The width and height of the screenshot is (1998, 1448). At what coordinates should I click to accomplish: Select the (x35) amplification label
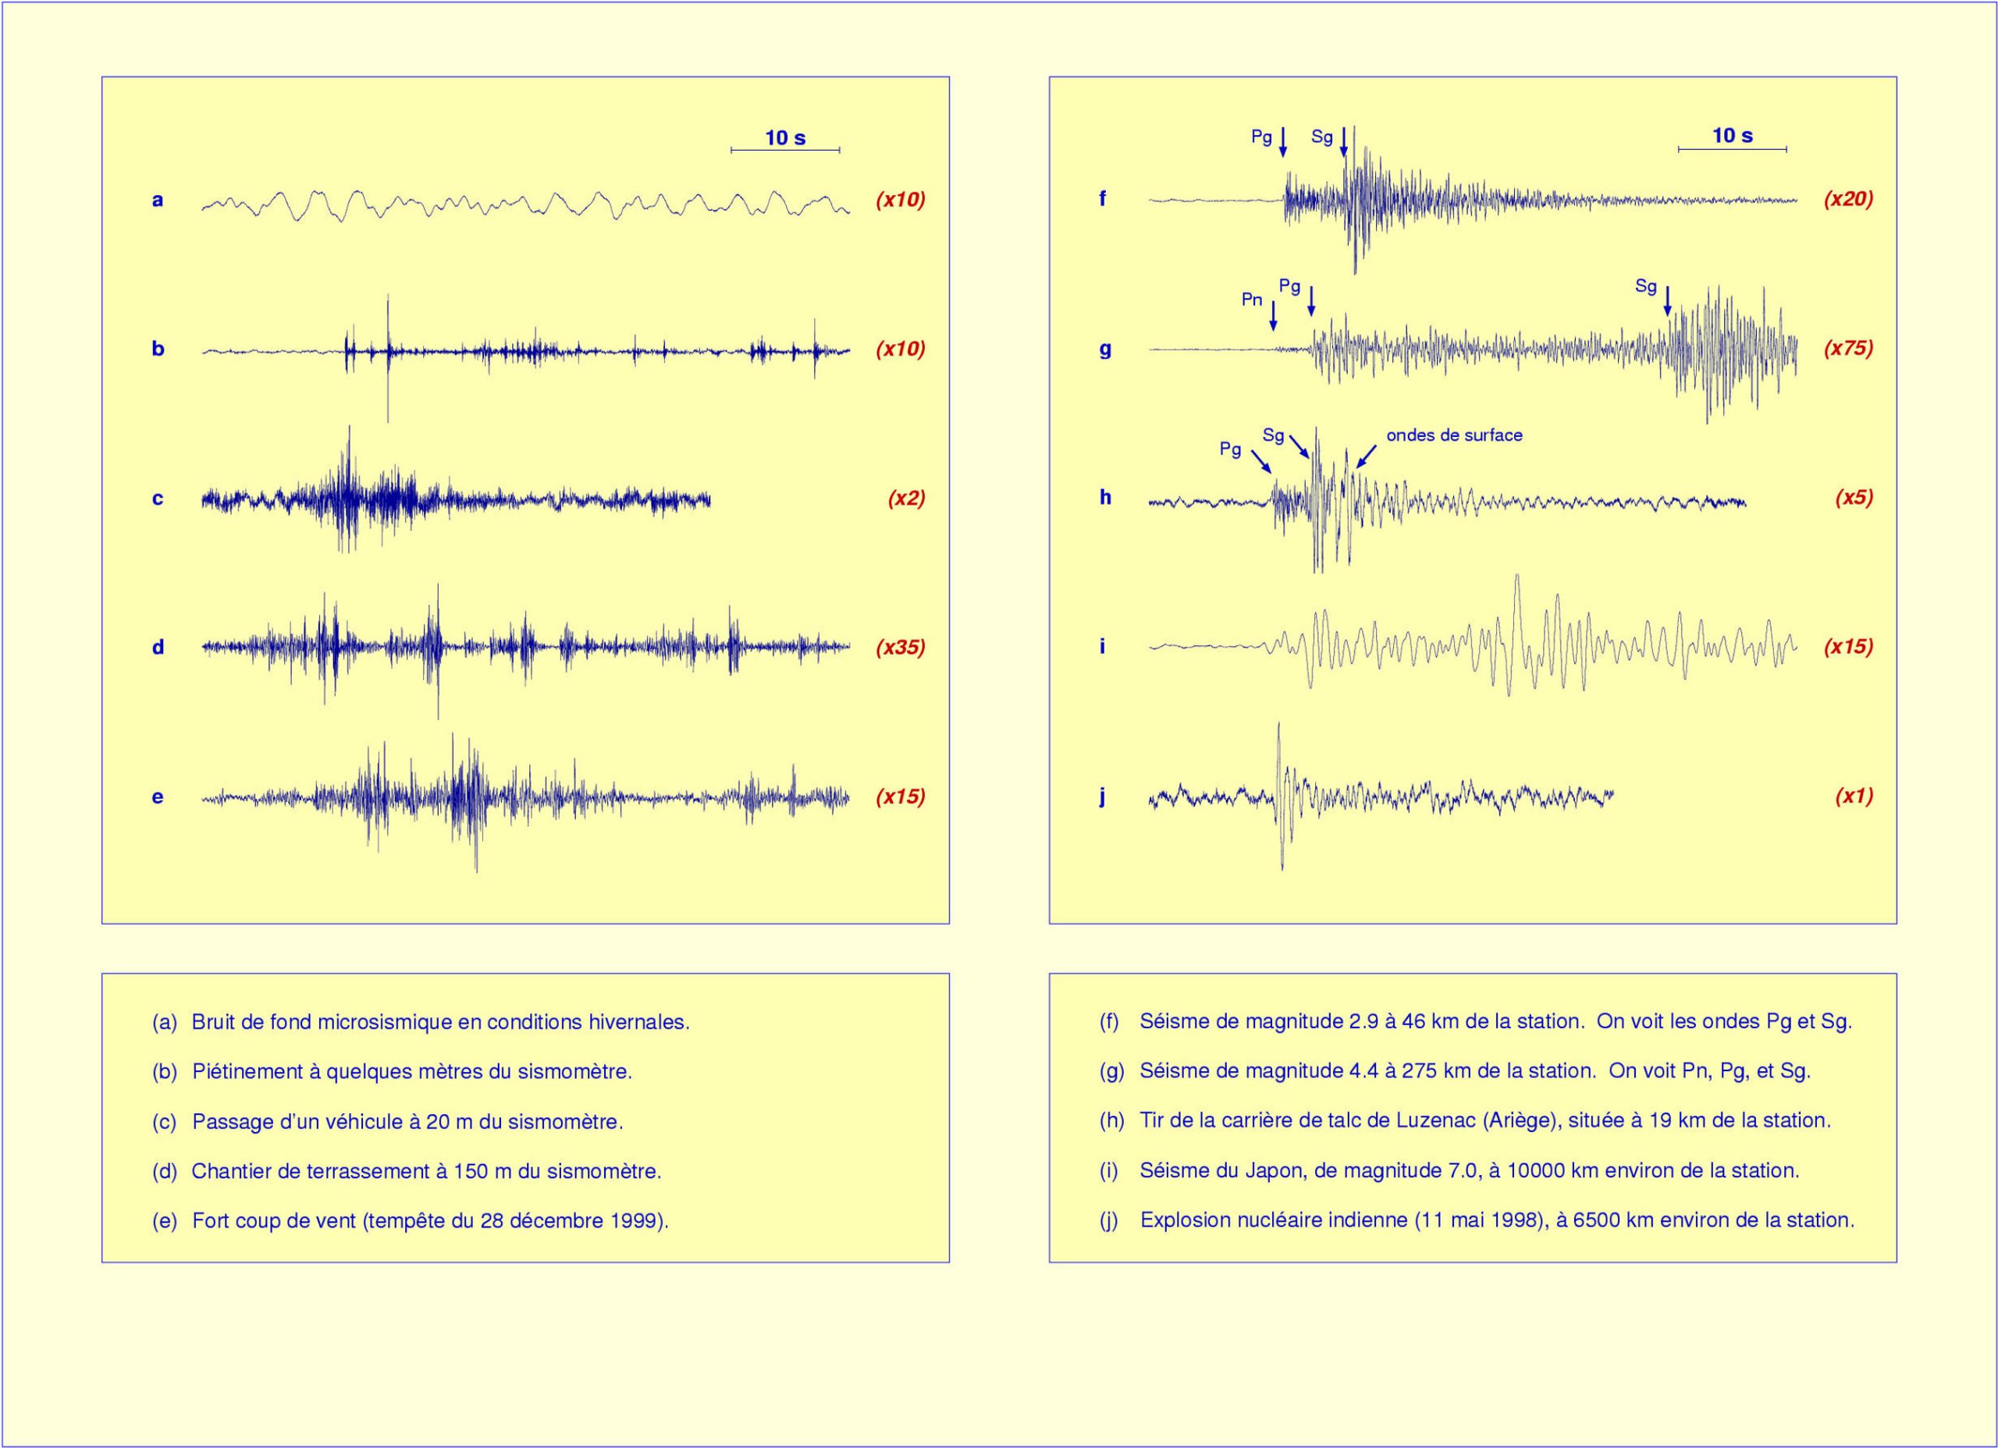[901, 648]
